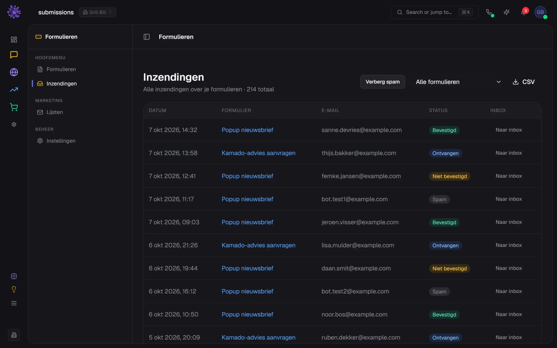Click Naar inbox for bot.test1@example.com
This screenshot has height=348, width=557.
point(509,199)
